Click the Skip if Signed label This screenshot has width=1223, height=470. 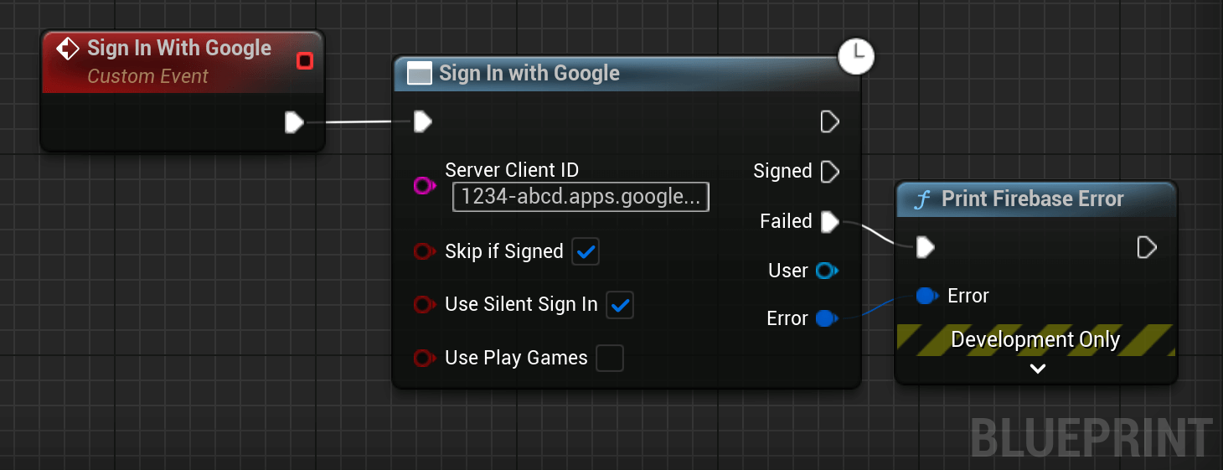504,251
